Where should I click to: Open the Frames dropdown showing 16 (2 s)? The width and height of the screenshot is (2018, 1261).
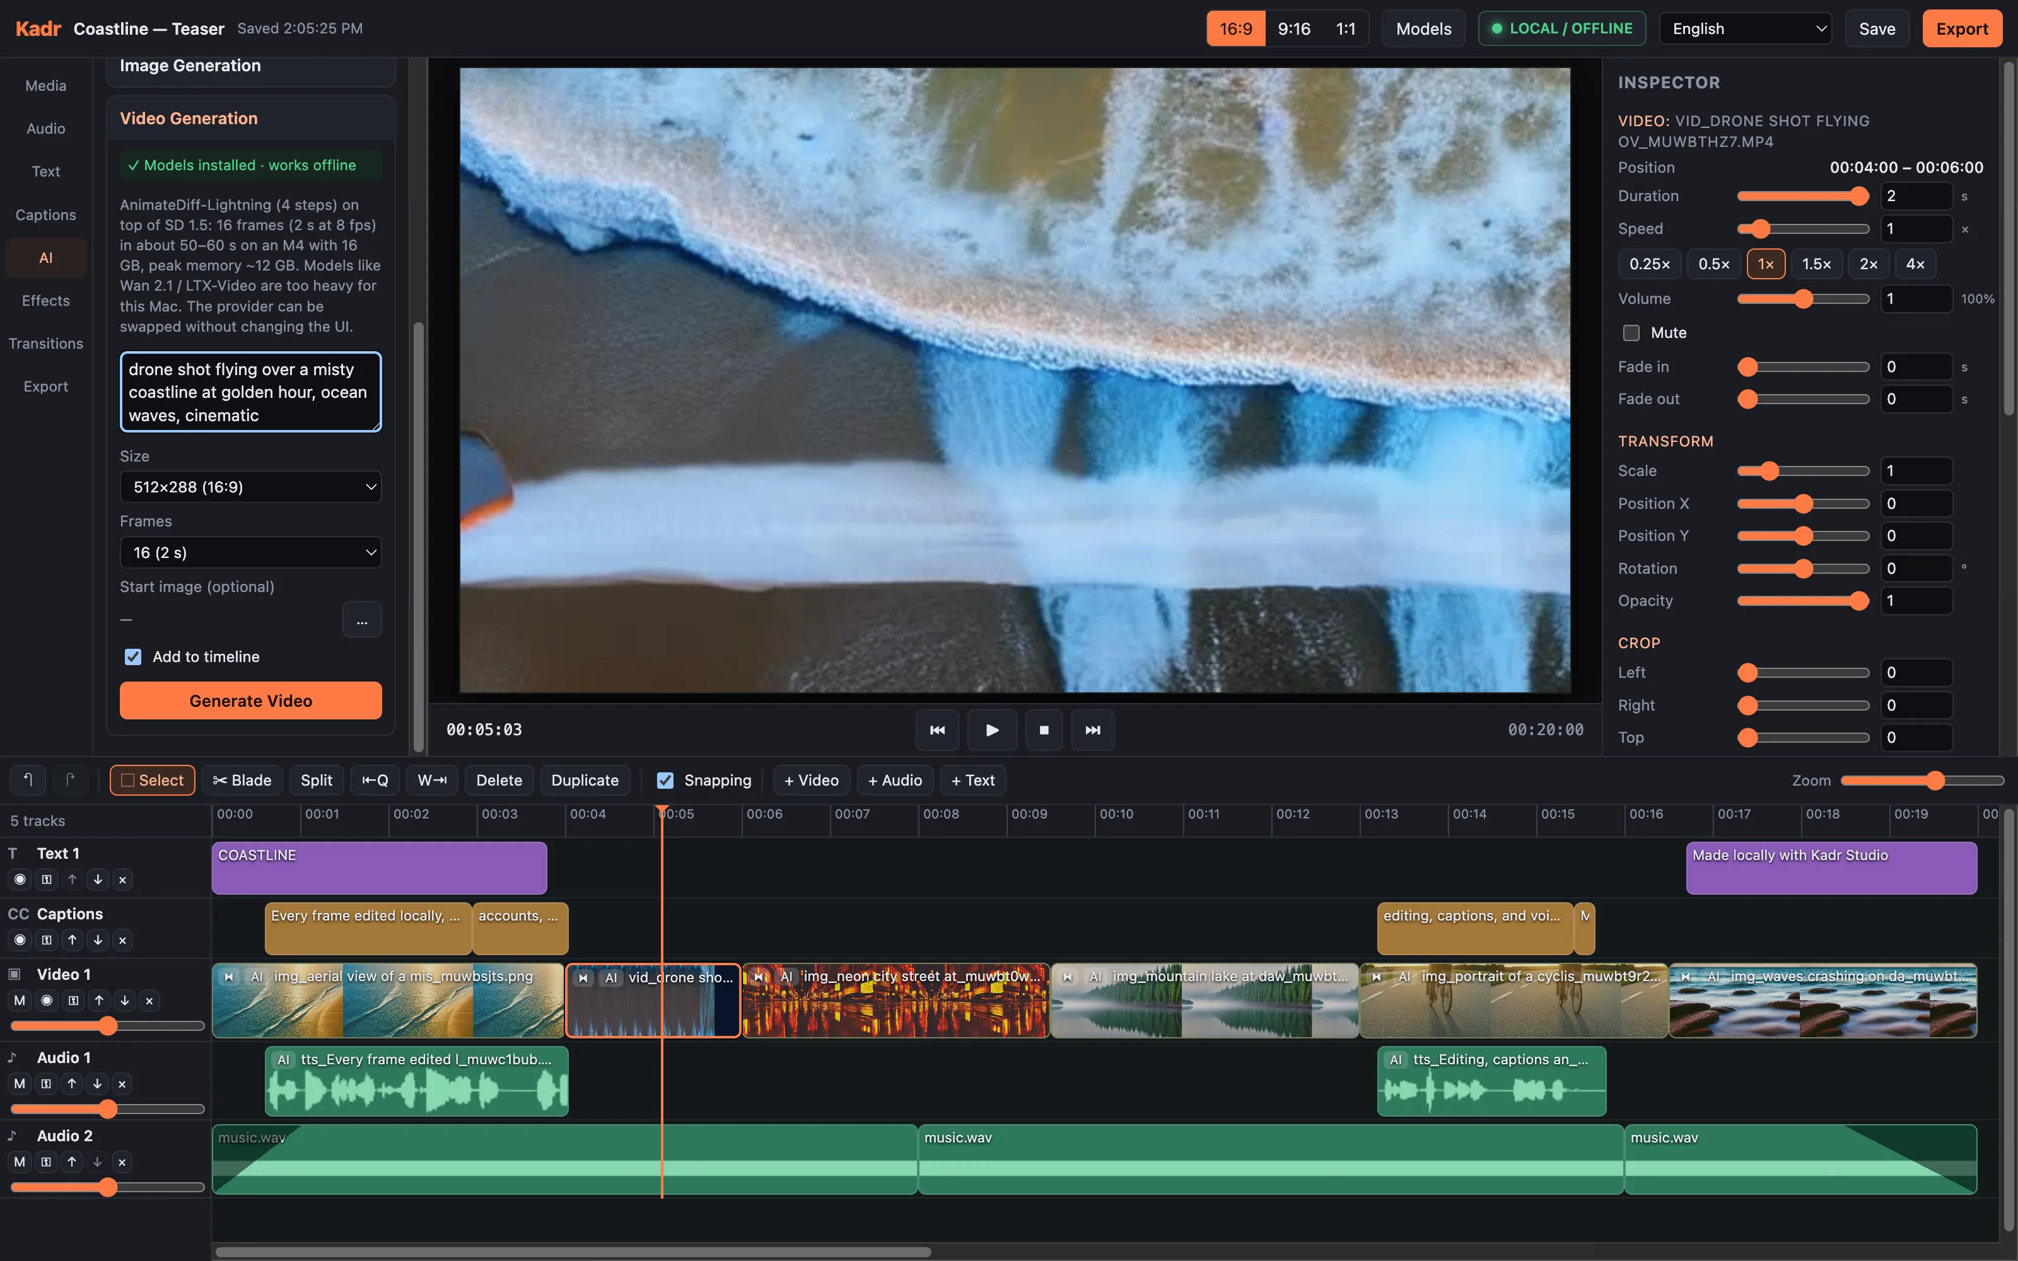coord(250,552)
